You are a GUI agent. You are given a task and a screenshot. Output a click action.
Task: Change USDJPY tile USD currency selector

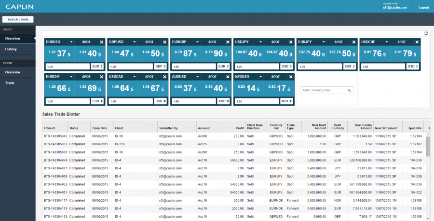[287, 67]
